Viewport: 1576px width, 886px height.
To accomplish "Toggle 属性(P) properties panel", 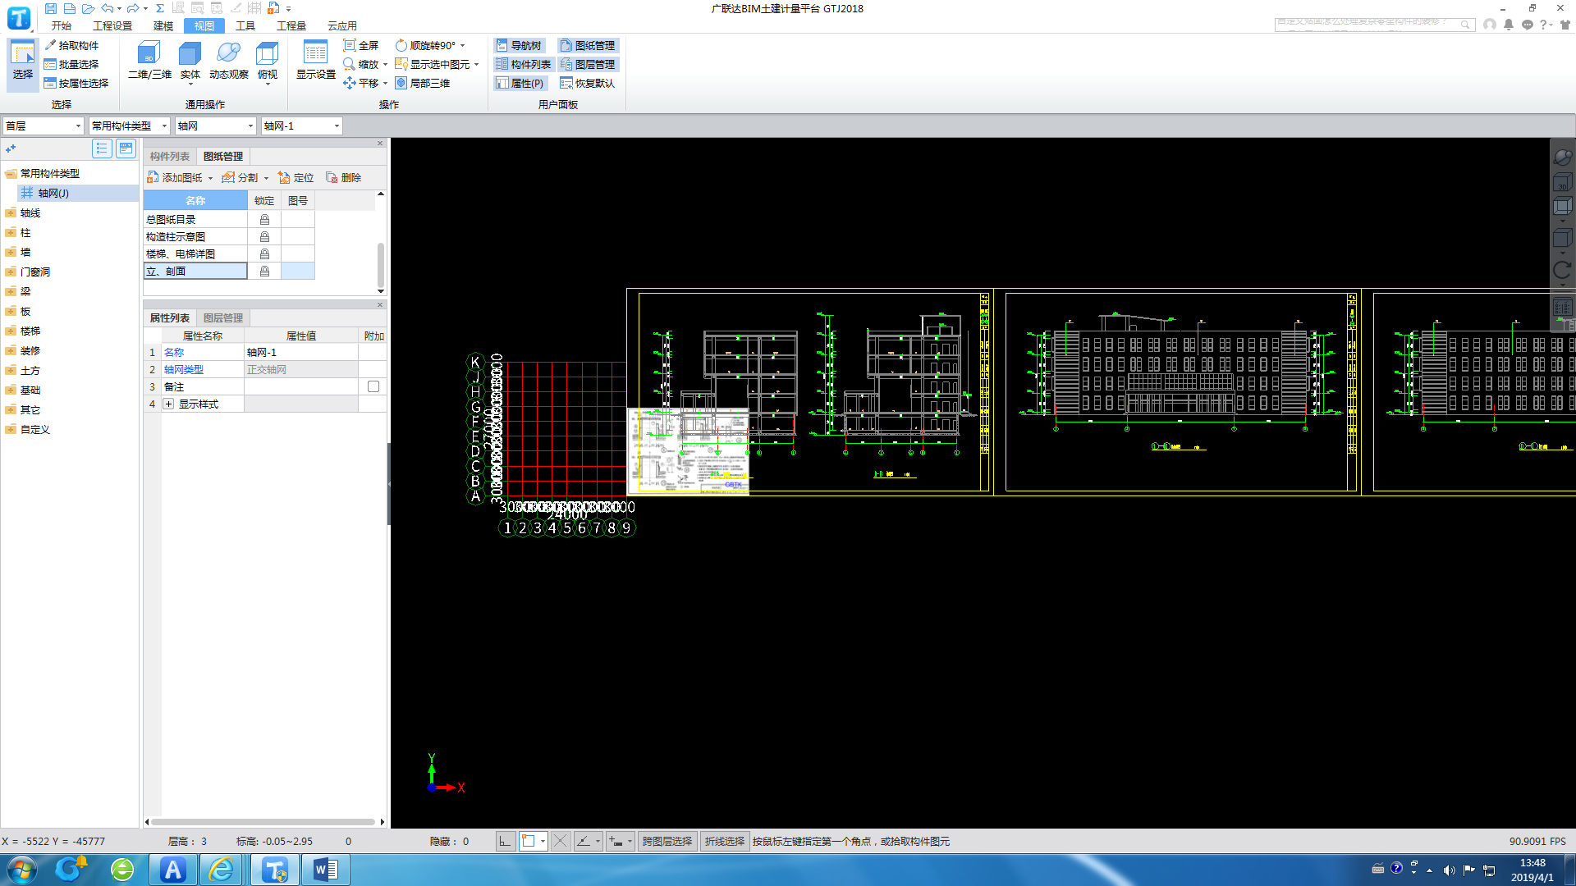I will [x=520, y=83].
